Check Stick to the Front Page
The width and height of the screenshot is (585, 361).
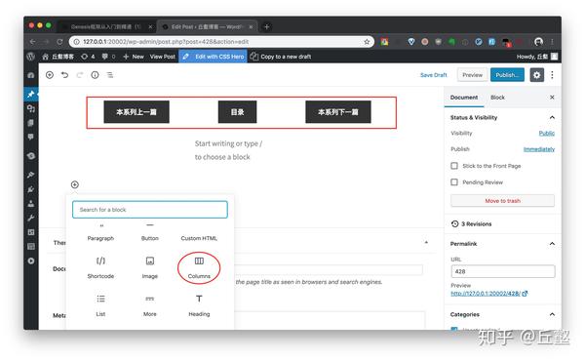[x=454, y=166]
